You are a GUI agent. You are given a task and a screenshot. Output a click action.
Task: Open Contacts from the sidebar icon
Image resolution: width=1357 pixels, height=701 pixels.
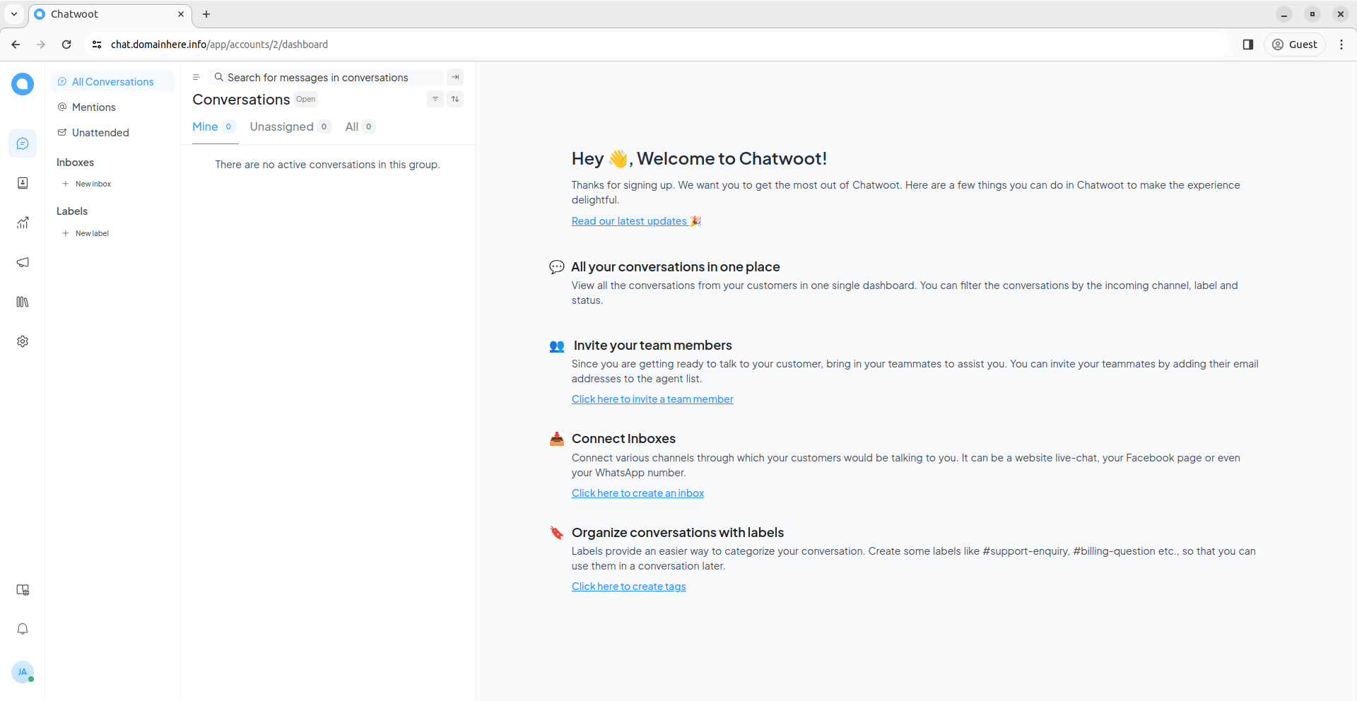(23, 183)
